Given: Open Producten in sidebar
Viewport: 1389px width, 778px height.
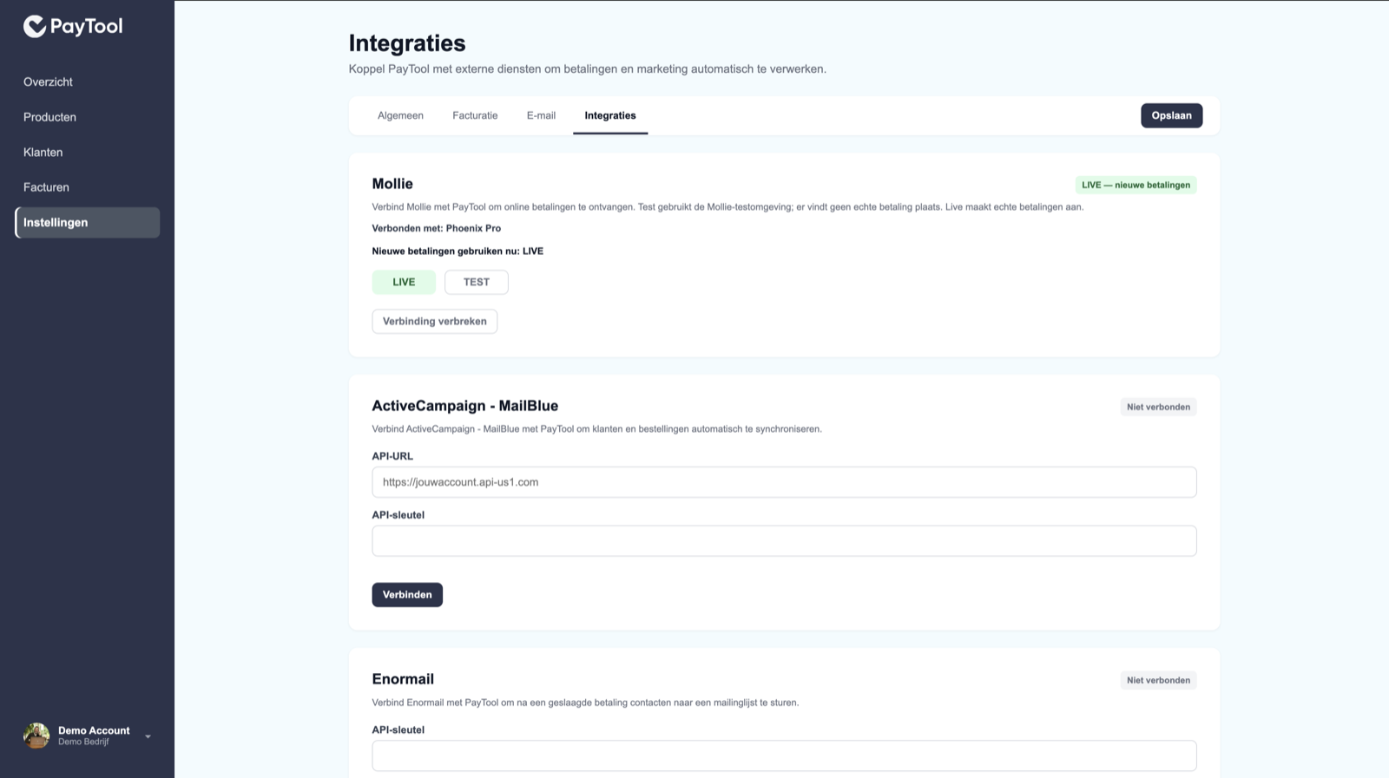Looking at the screenshot, I should (x=49, y=117).
